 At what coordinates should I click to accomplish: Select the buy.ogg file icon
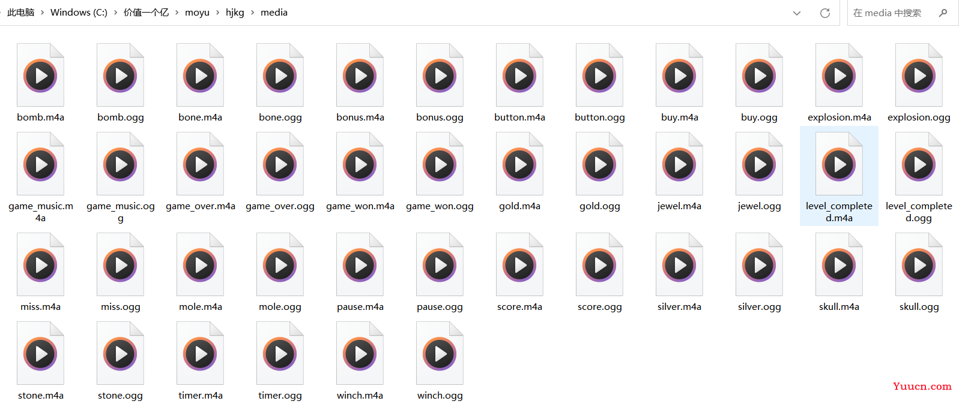(x=759, y=75)
